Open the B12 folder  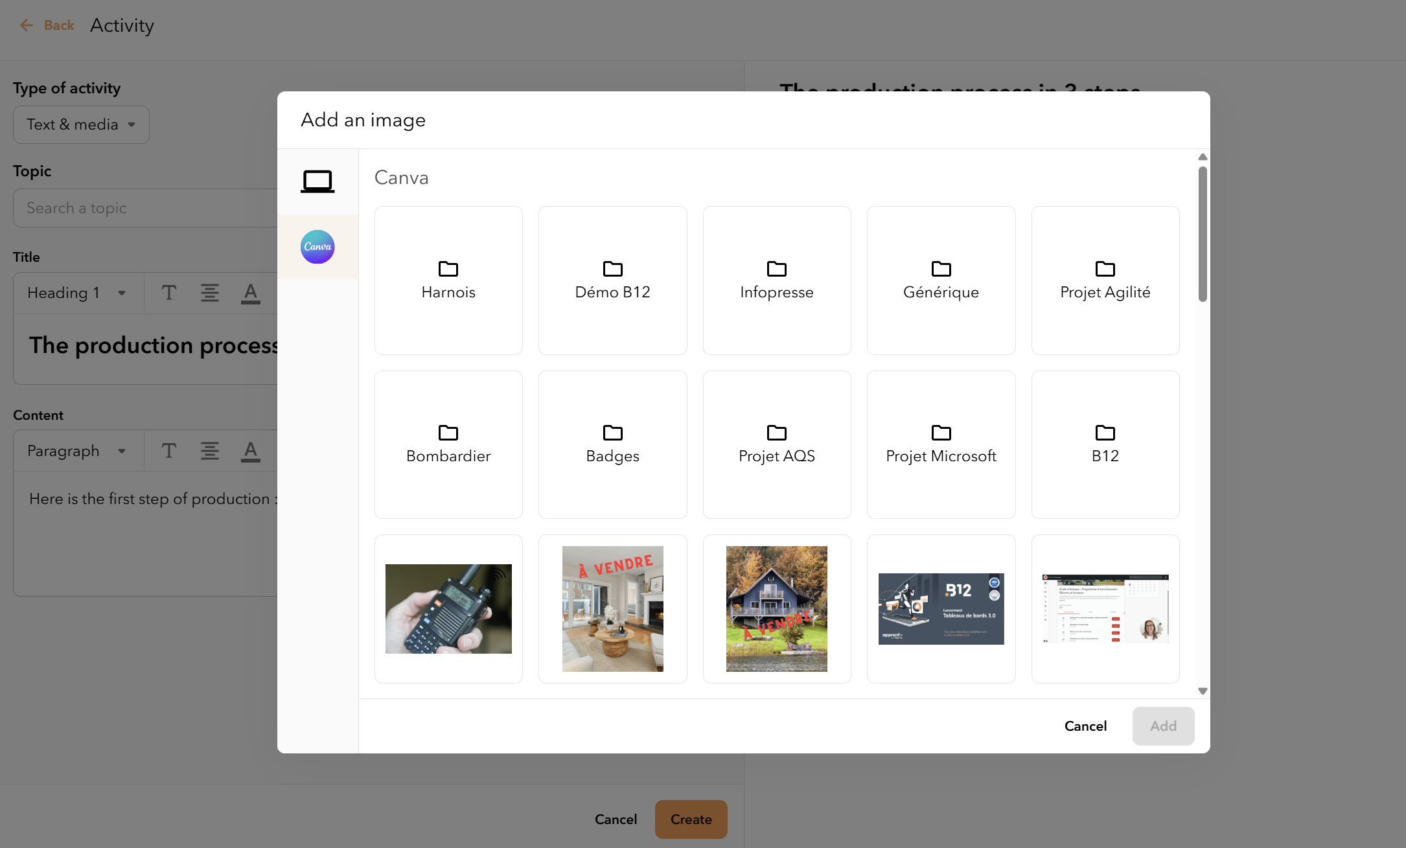[1105, 444]
